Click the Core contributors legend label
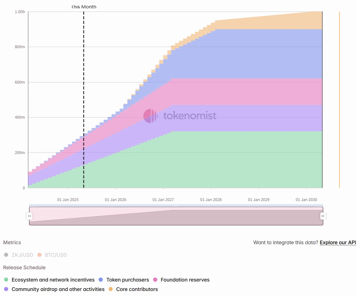Screen dimensions: 357x296 [137, 289]
